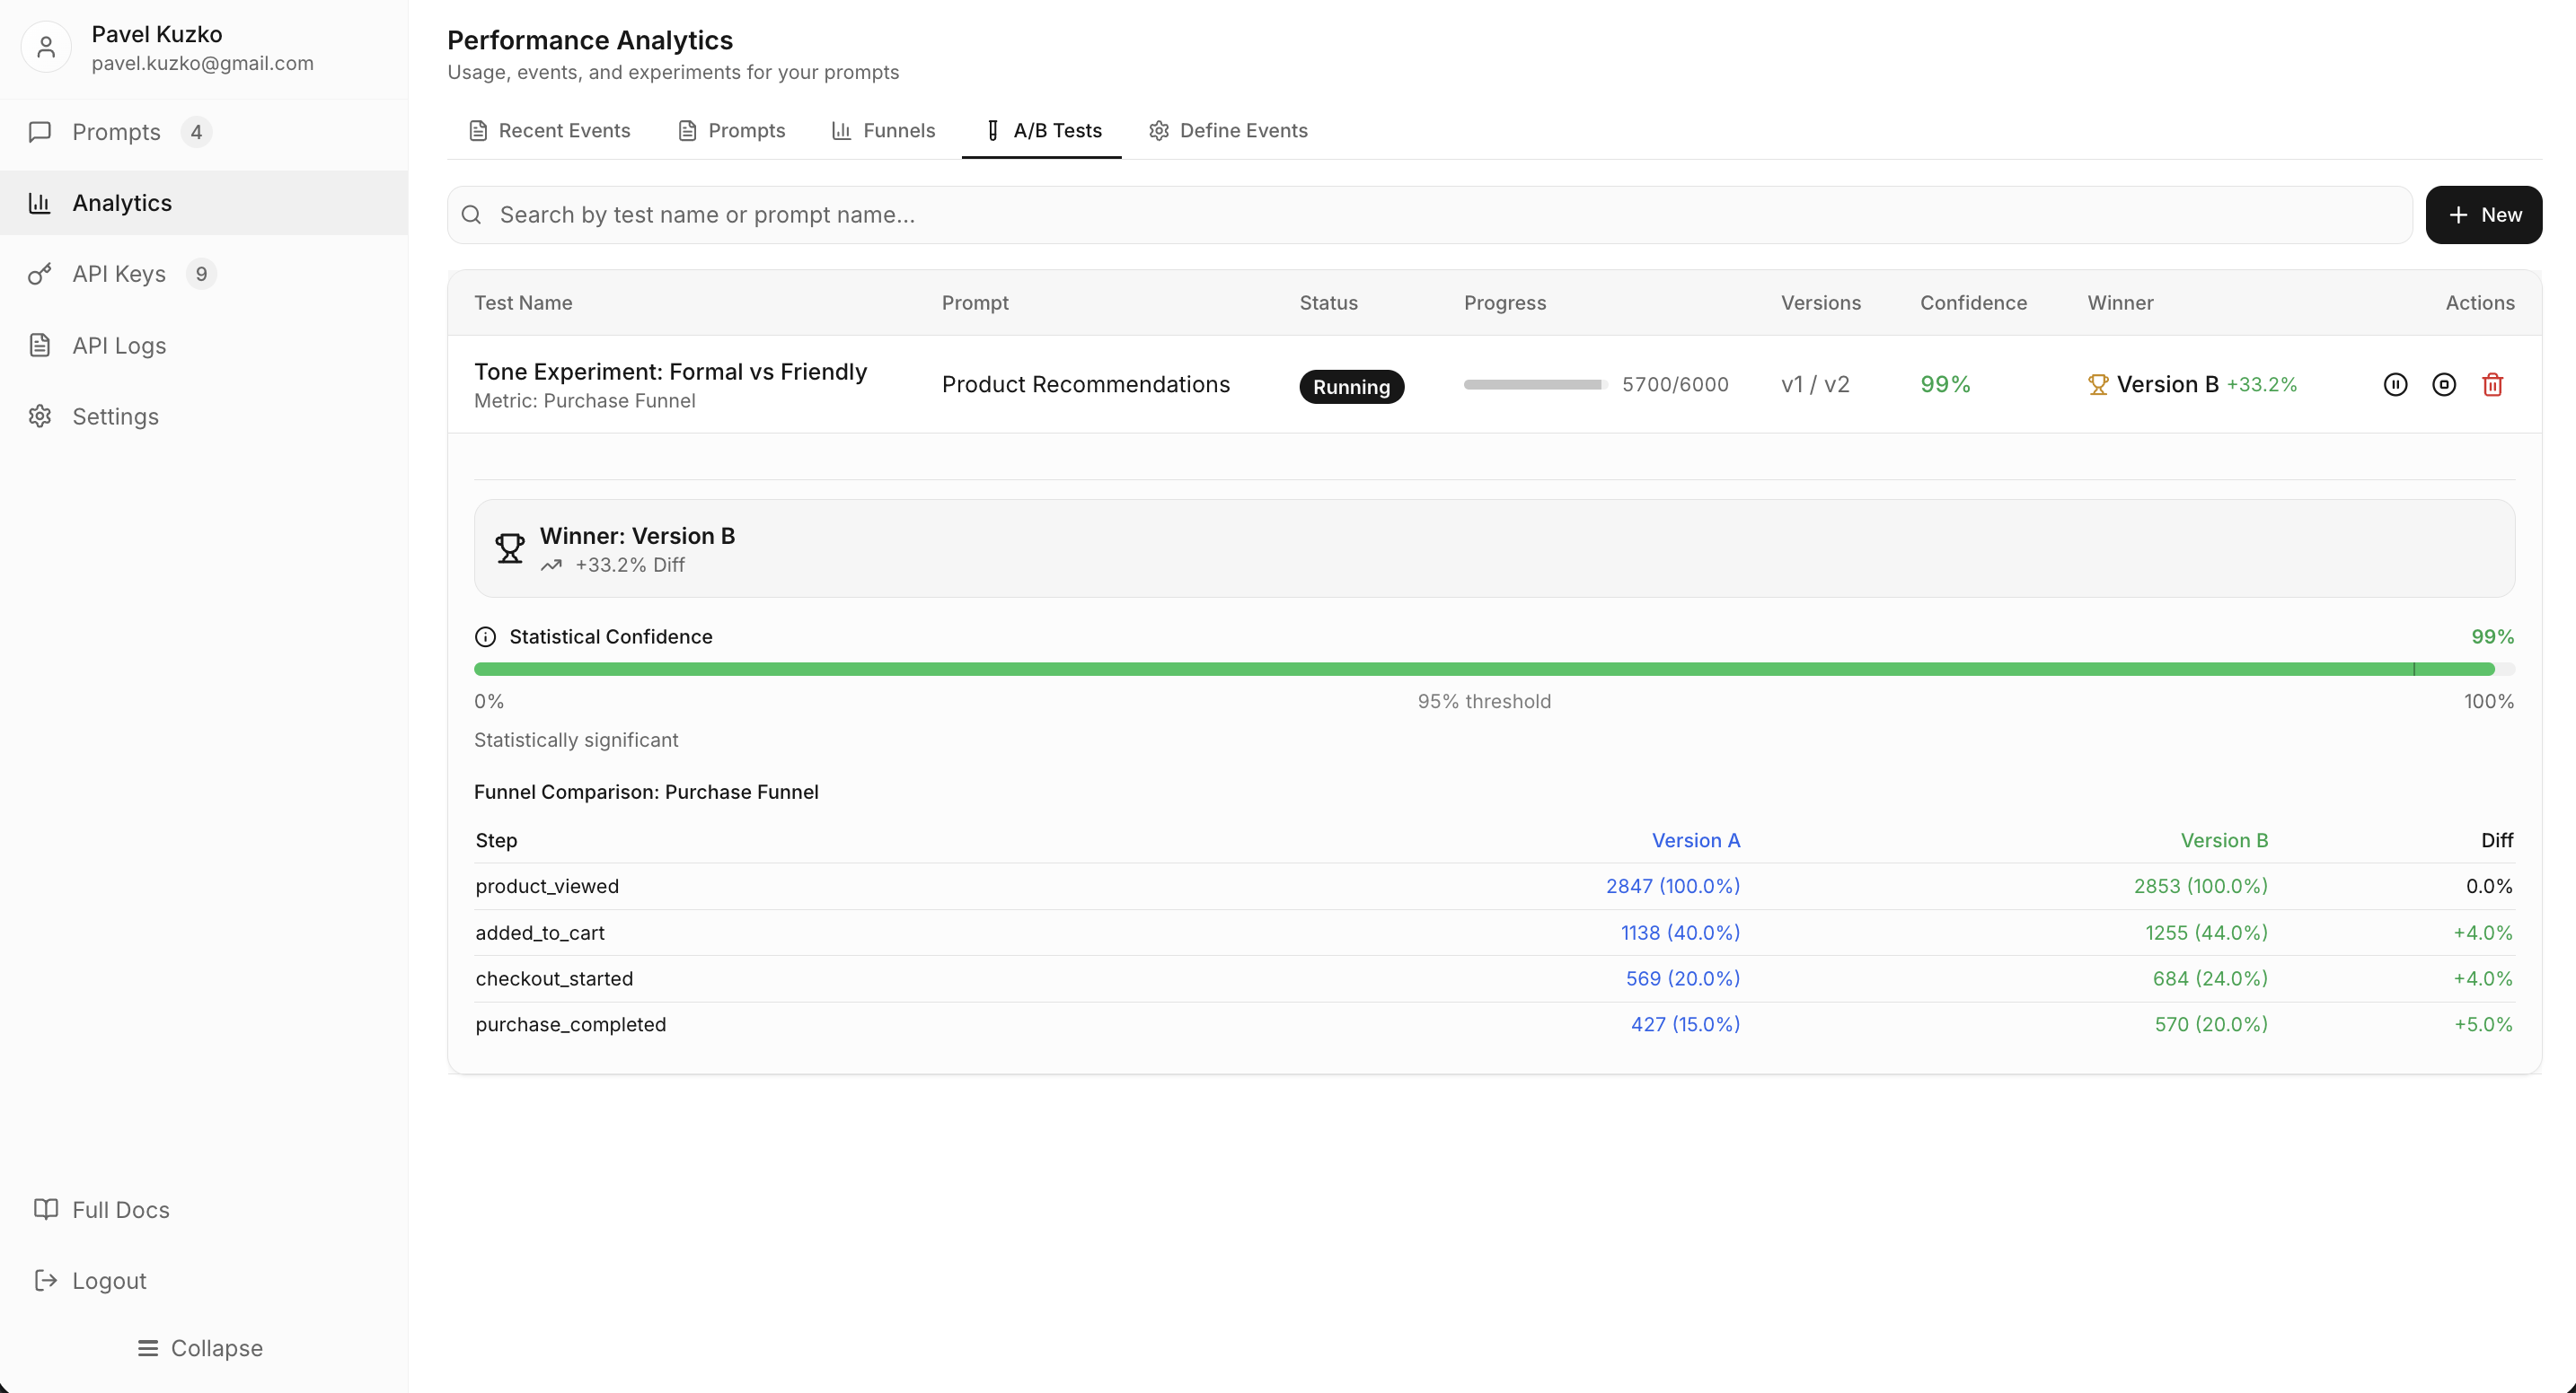
Task: Open API Logs in the sidebar
Action: (118, 346)
